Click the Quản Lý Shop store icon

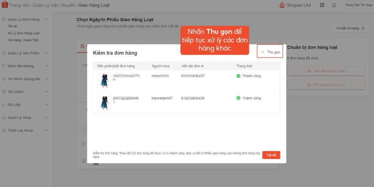[4, 117]
